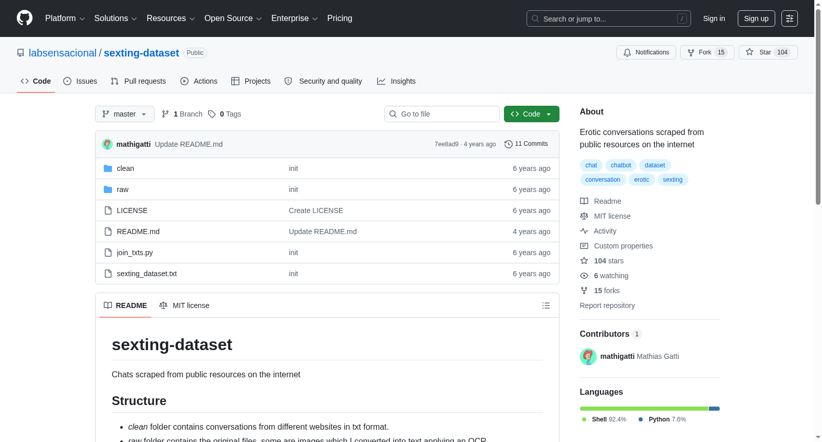Click the commit history clock icon
The width and height of the screenshot is (822, 442).
coord(508,144)
